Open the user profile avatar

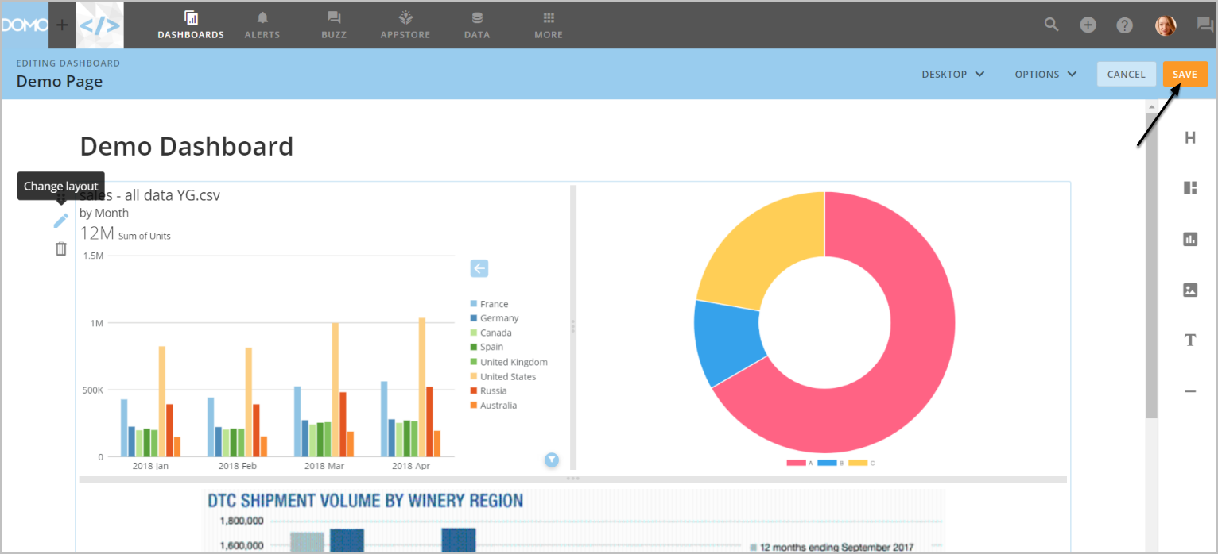click(x=1166, y=25)
